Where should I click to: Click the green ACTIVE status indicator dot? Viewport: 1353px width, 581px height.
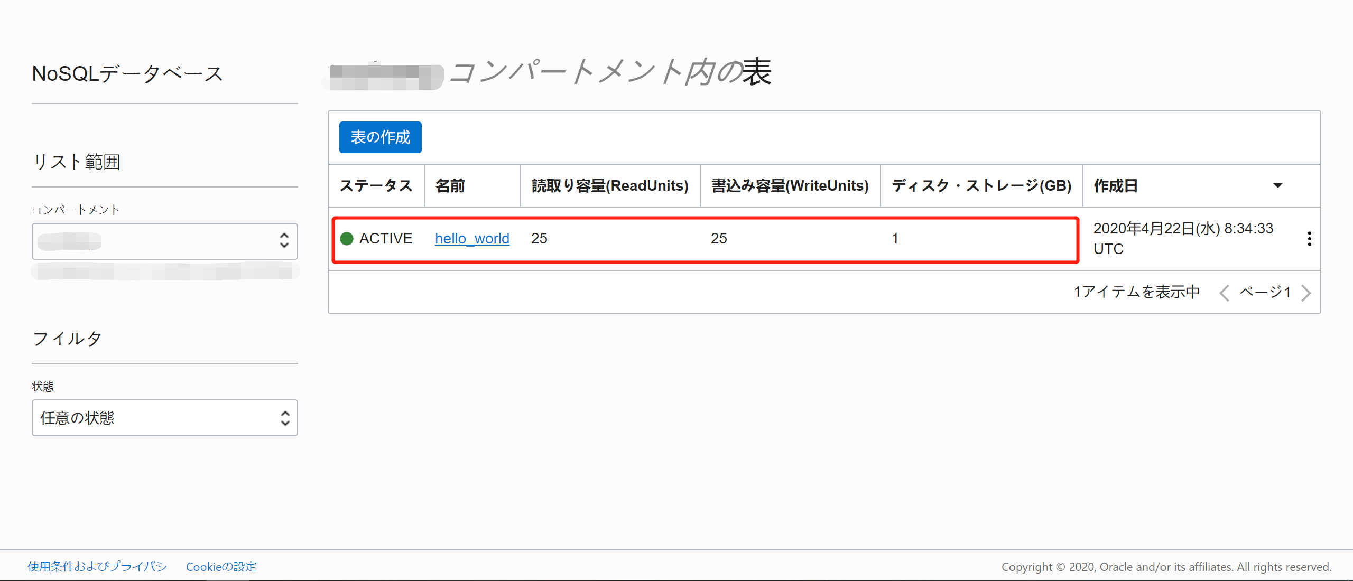(347, 239)
